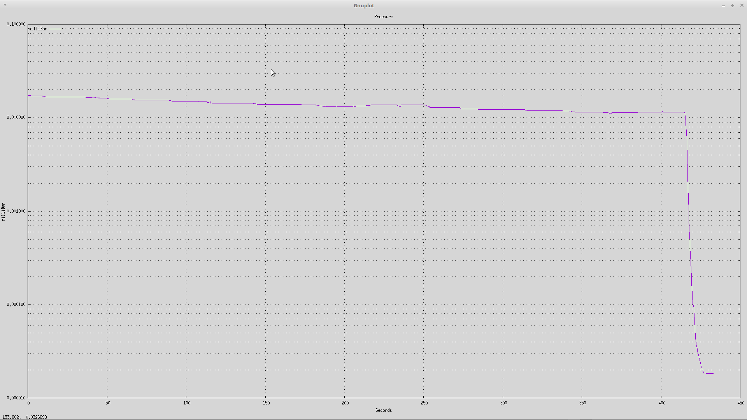The height and width of the screenshot is (420, 747).
Task: Click the x-axis tick label 100
Action: point(187,403)
